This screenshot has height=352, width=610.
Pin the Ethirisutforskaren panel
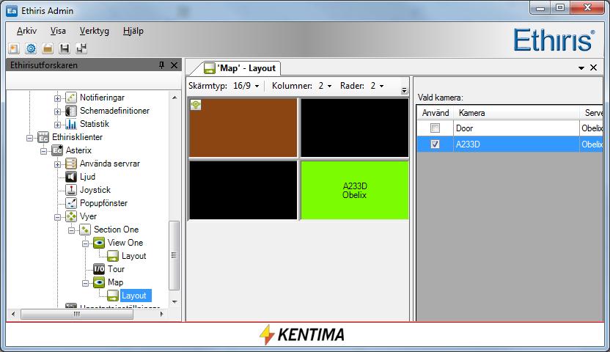(x=161, y=65)
